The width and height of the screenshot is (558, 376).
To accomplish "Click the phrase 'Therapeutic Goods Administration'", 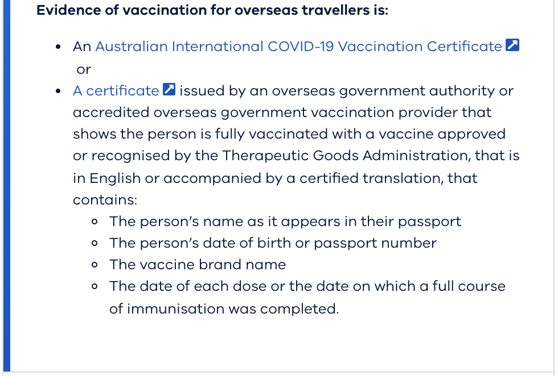I will click(x=346, y=156).
